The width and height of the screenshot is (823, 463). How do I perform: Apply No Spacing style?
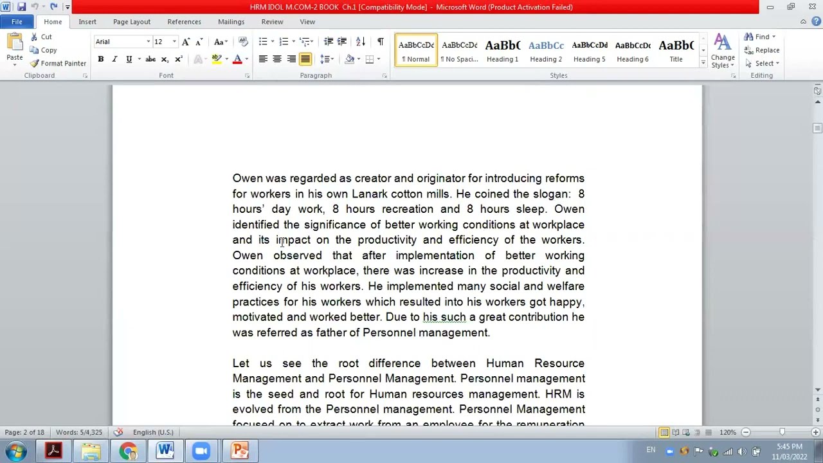459,50
